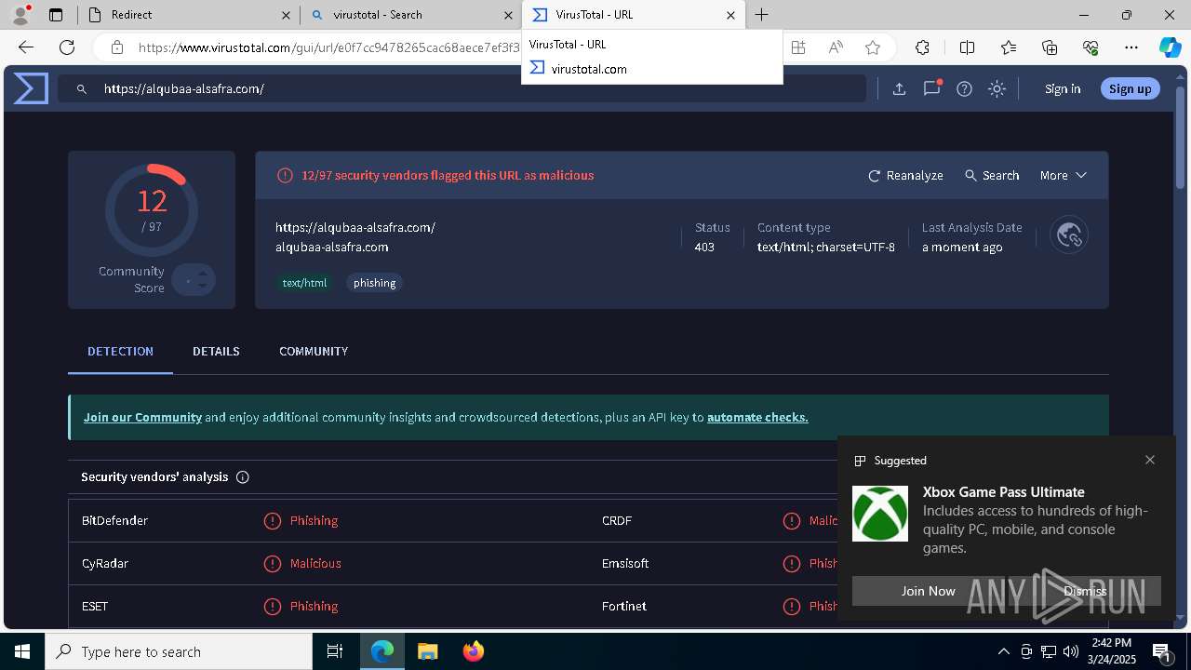Click the automate checks link
Viewport: 1191px width, 670px height.
pos(757,417)
